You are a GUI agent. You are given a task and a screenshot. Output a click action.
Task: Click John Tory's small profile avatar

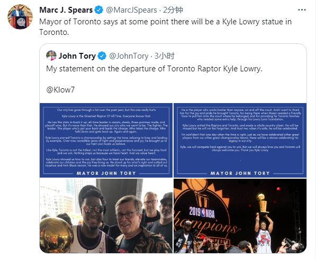pyautogui.click(x=51, y=55)
